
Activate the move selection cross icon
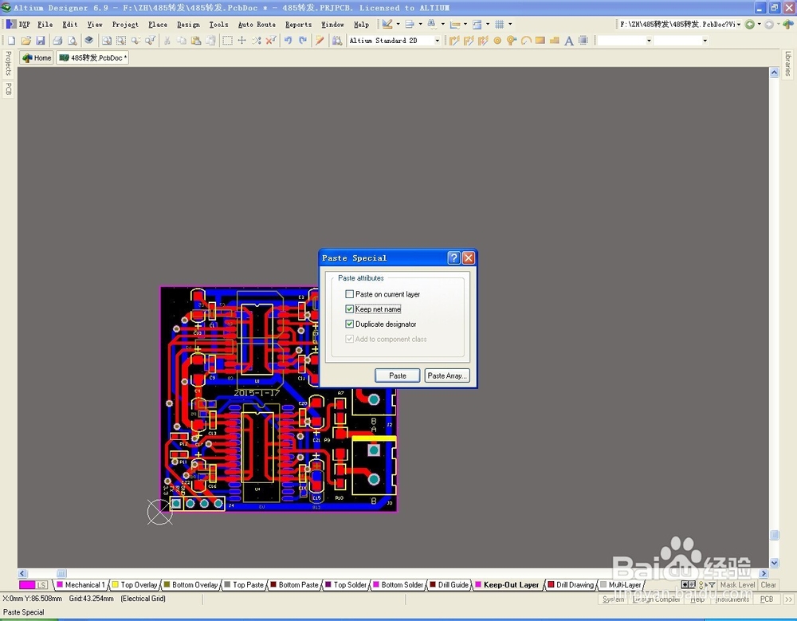point(242,40)
